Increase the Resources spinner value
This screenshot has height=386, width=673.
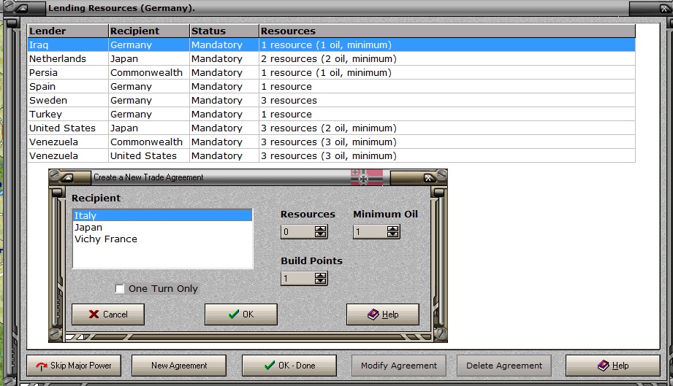(x=320, y=229)
